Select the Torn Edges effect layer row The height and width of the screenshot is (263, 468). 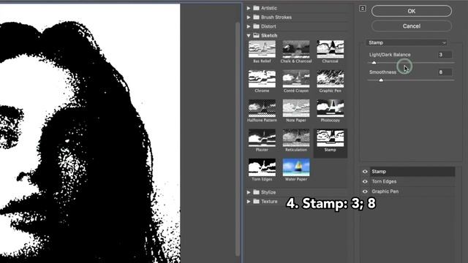[412, 181]
